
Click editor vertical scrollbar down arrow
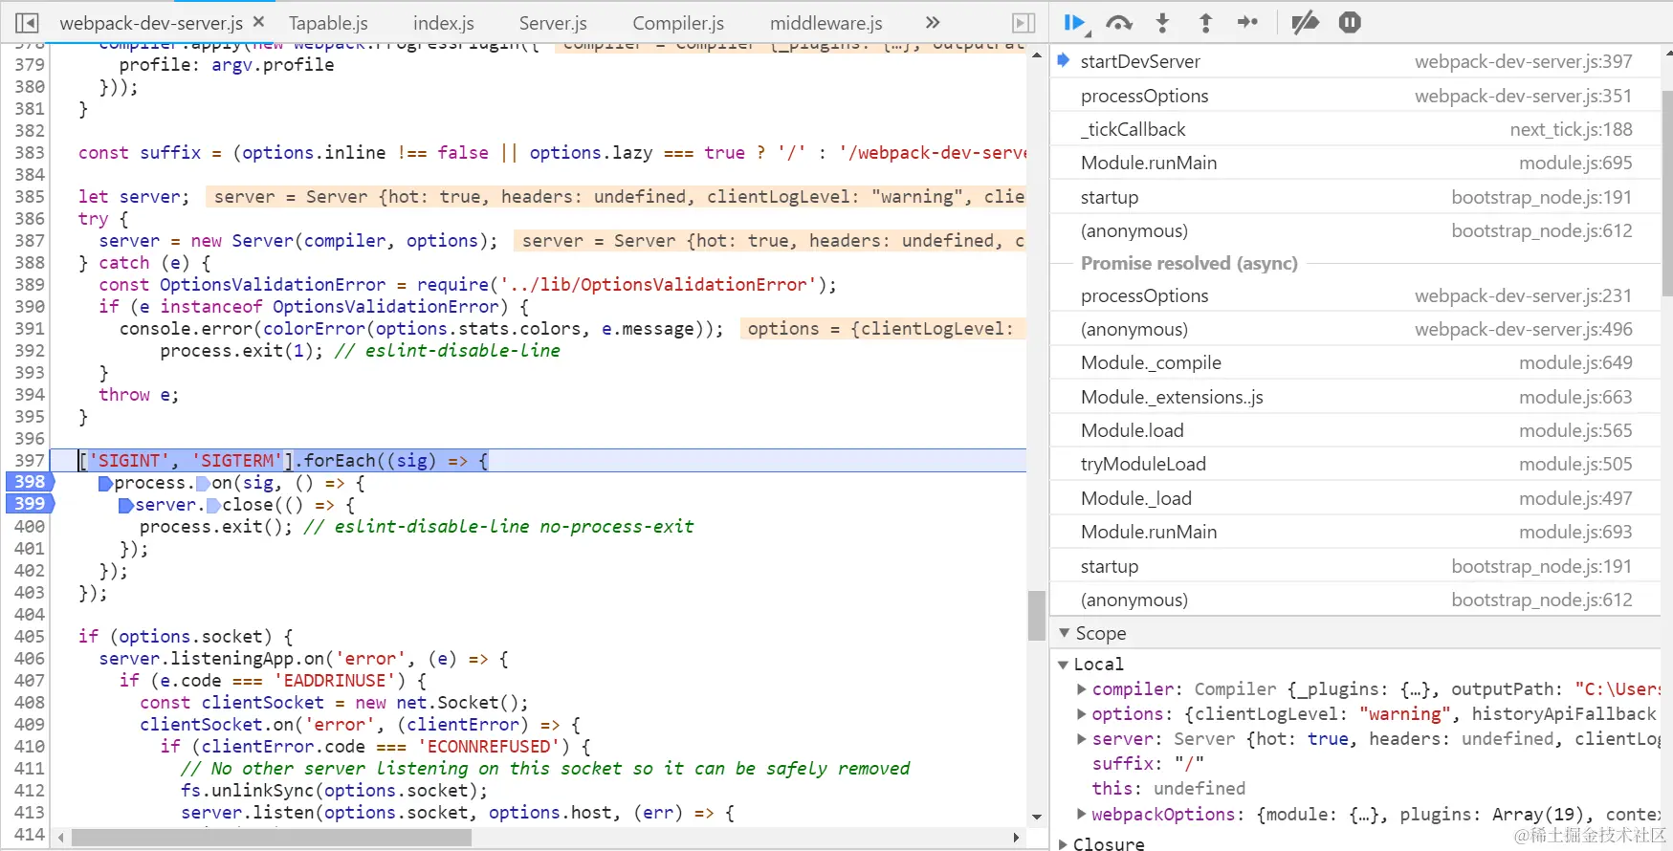pos(1037,818)
